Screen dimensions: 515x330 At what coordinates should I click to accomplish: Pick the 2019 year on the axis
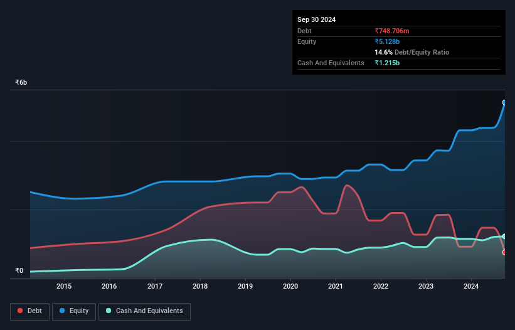(245, 287)
